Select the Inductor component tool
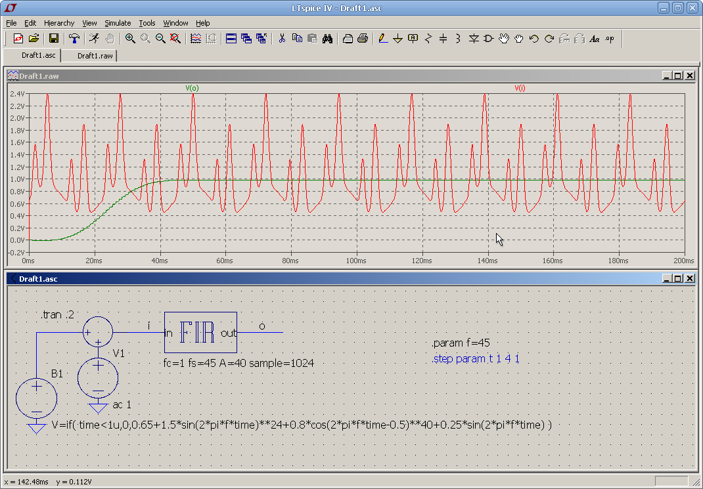The image size is (703, 489). point(458,39)
